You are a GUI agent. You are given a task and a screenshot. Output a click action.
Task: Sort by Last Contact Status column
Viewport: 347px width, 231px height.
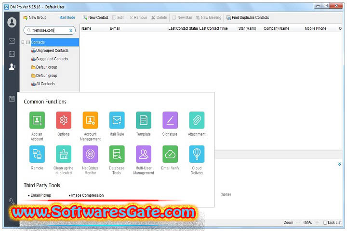[183, 28]
